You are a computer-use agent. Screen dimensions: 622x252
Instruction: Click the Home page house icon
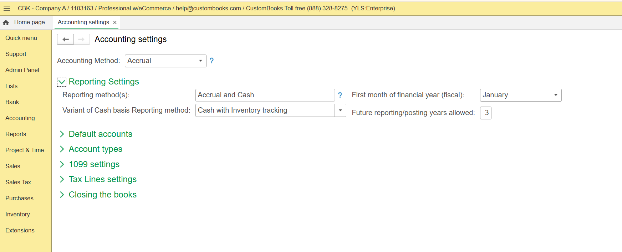pyautogui.click(x=6, y=22)
